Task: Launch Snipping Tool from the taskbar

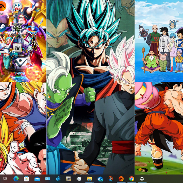Action: click(x=110, y=179)
